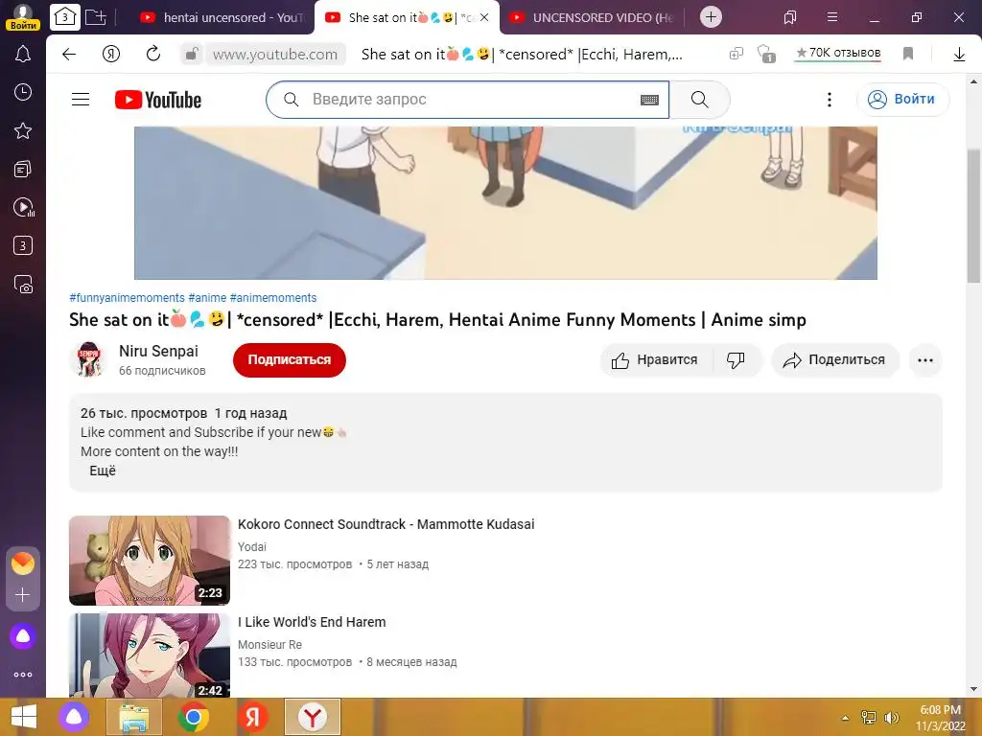Click the vertical page scrollbar
Screen dimensions: 982x736
973,216
